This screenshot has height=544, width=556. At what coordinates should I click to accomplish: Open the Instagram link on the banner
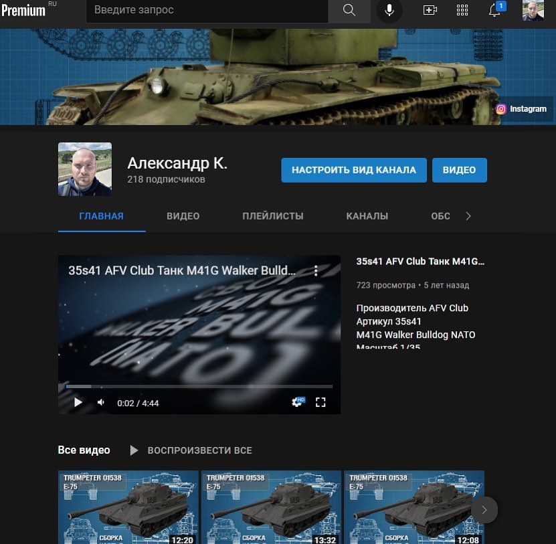pos(521,109)
